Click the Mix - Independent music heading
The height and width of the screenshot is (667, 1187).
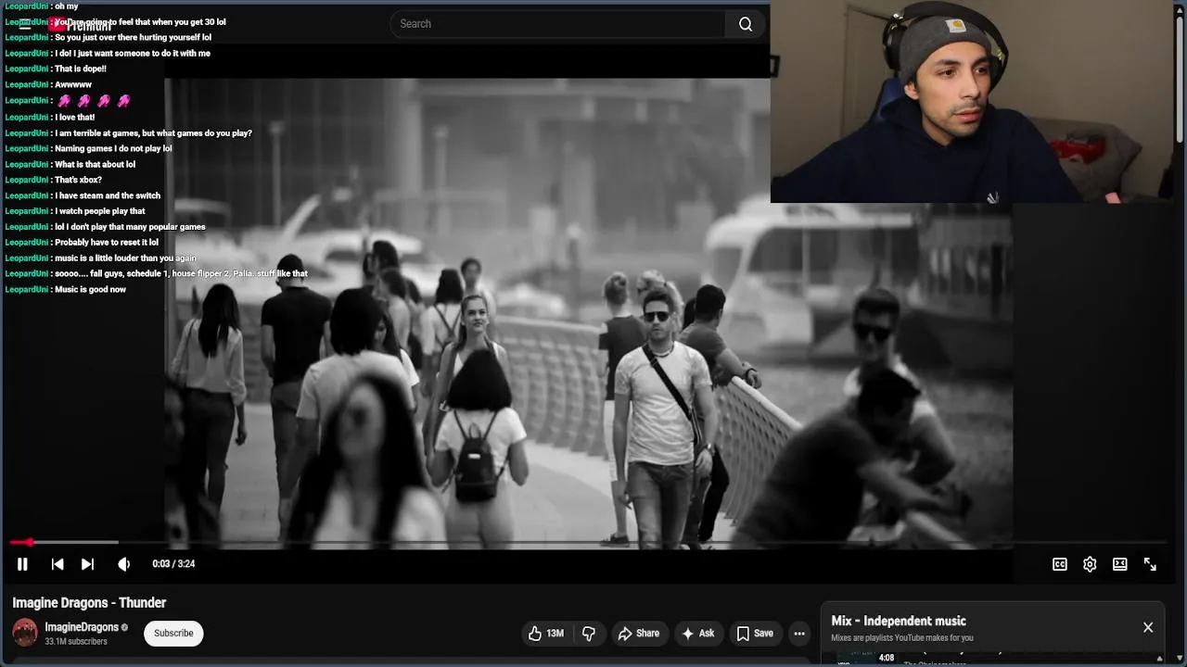click(x=899, y=622)
